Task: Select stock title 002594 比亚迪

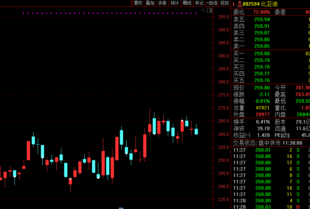Action: (x=260, y=4)
